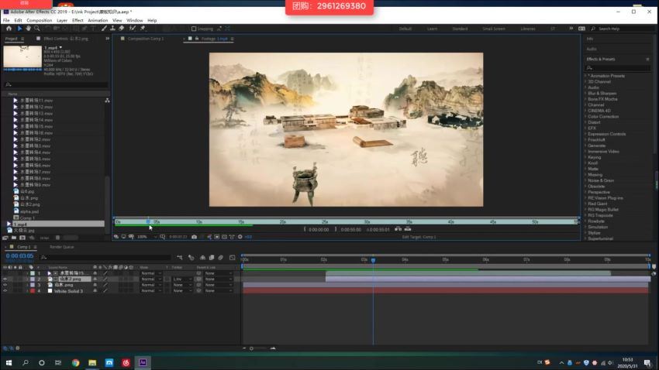The height and width of the screenshot is (370, 659).
Task: Select the Eraser tool
Action: pos(122,29)
